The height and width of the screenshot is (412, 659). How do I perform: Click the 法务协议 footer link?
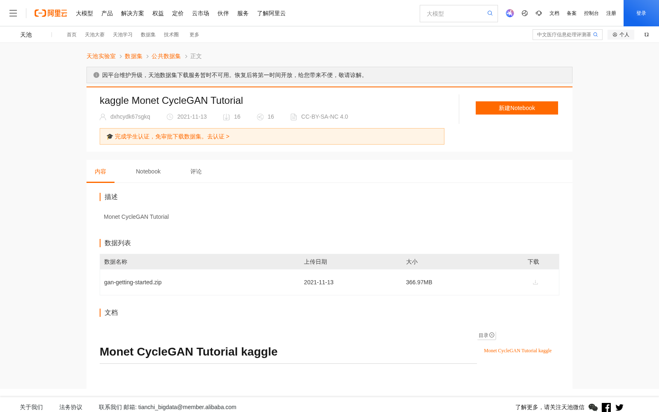click(x=71, y=407)
